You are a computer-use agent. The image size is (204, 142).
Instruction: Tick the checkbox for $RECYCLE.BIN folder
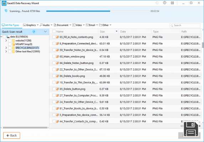[10, 48]
